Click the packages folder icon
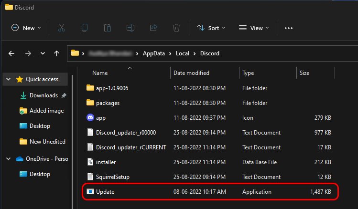 pyautogui.click(x=90, y=103)
